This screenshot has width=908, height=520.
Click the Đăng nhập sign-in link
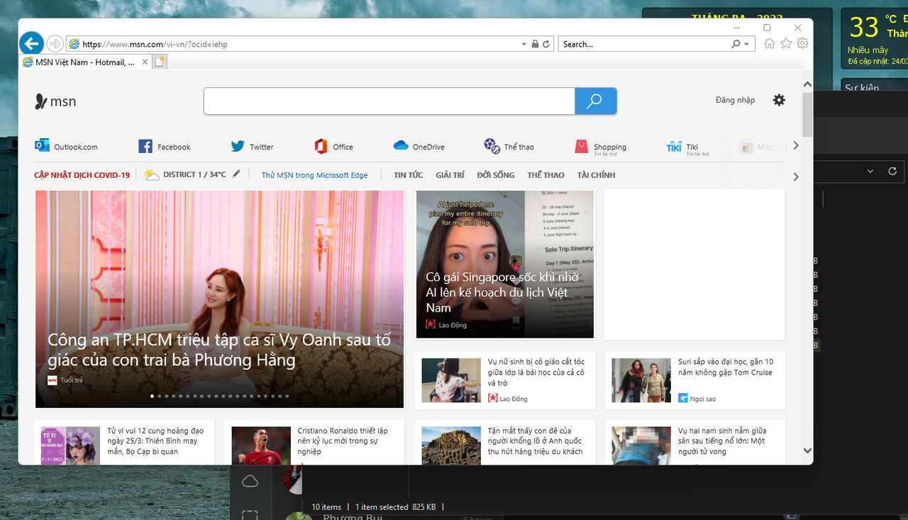[735, 101]
